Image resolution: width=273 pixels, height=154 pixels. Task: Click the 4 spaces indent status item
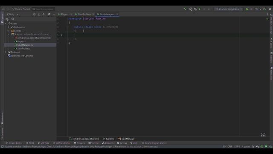tap(246, 147)
